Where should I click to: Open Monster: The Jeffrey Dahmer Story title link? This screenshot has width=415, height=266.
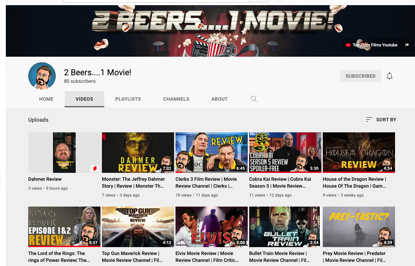point(134,182)
